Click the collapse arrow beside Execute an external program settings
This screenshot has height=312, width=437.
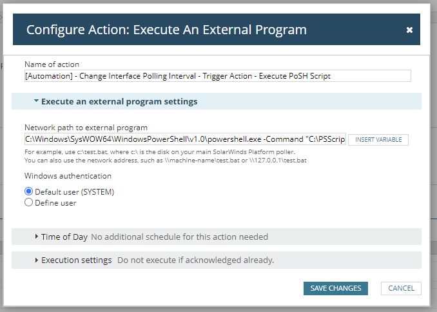point(36,102)
